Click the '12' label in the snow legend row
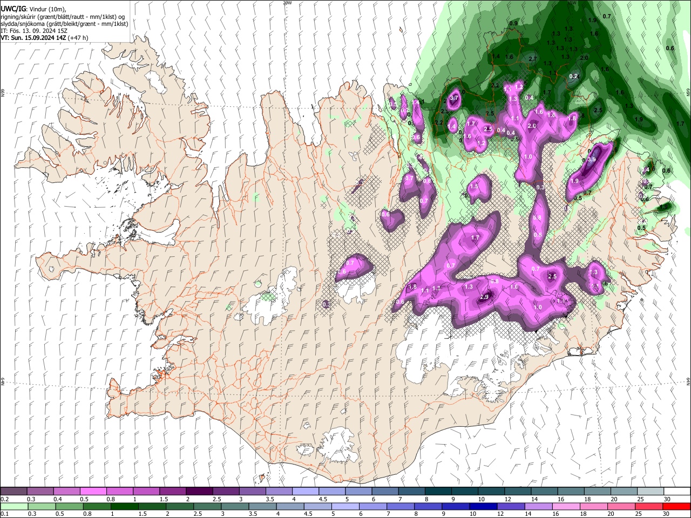The width and height of the screenshot is (691, 518). pos(508,499)
